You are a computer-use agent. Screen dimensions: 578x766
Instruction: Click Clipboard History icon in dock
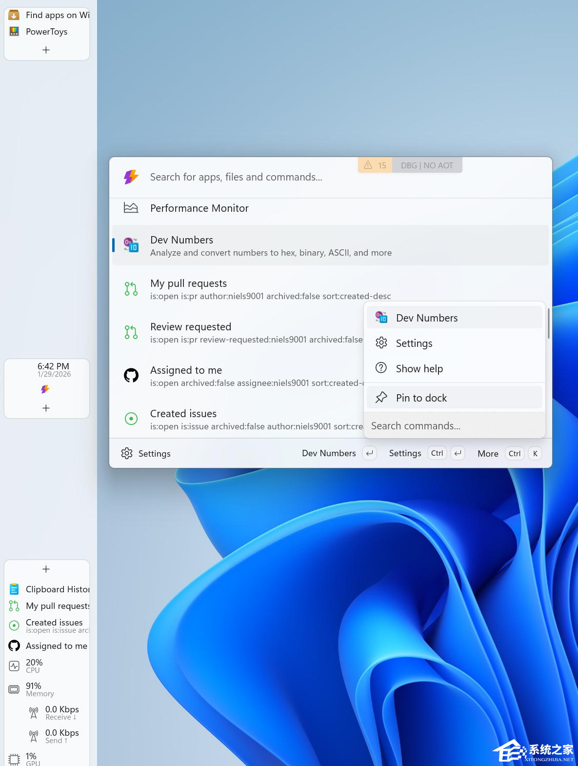tap(14, 589)
